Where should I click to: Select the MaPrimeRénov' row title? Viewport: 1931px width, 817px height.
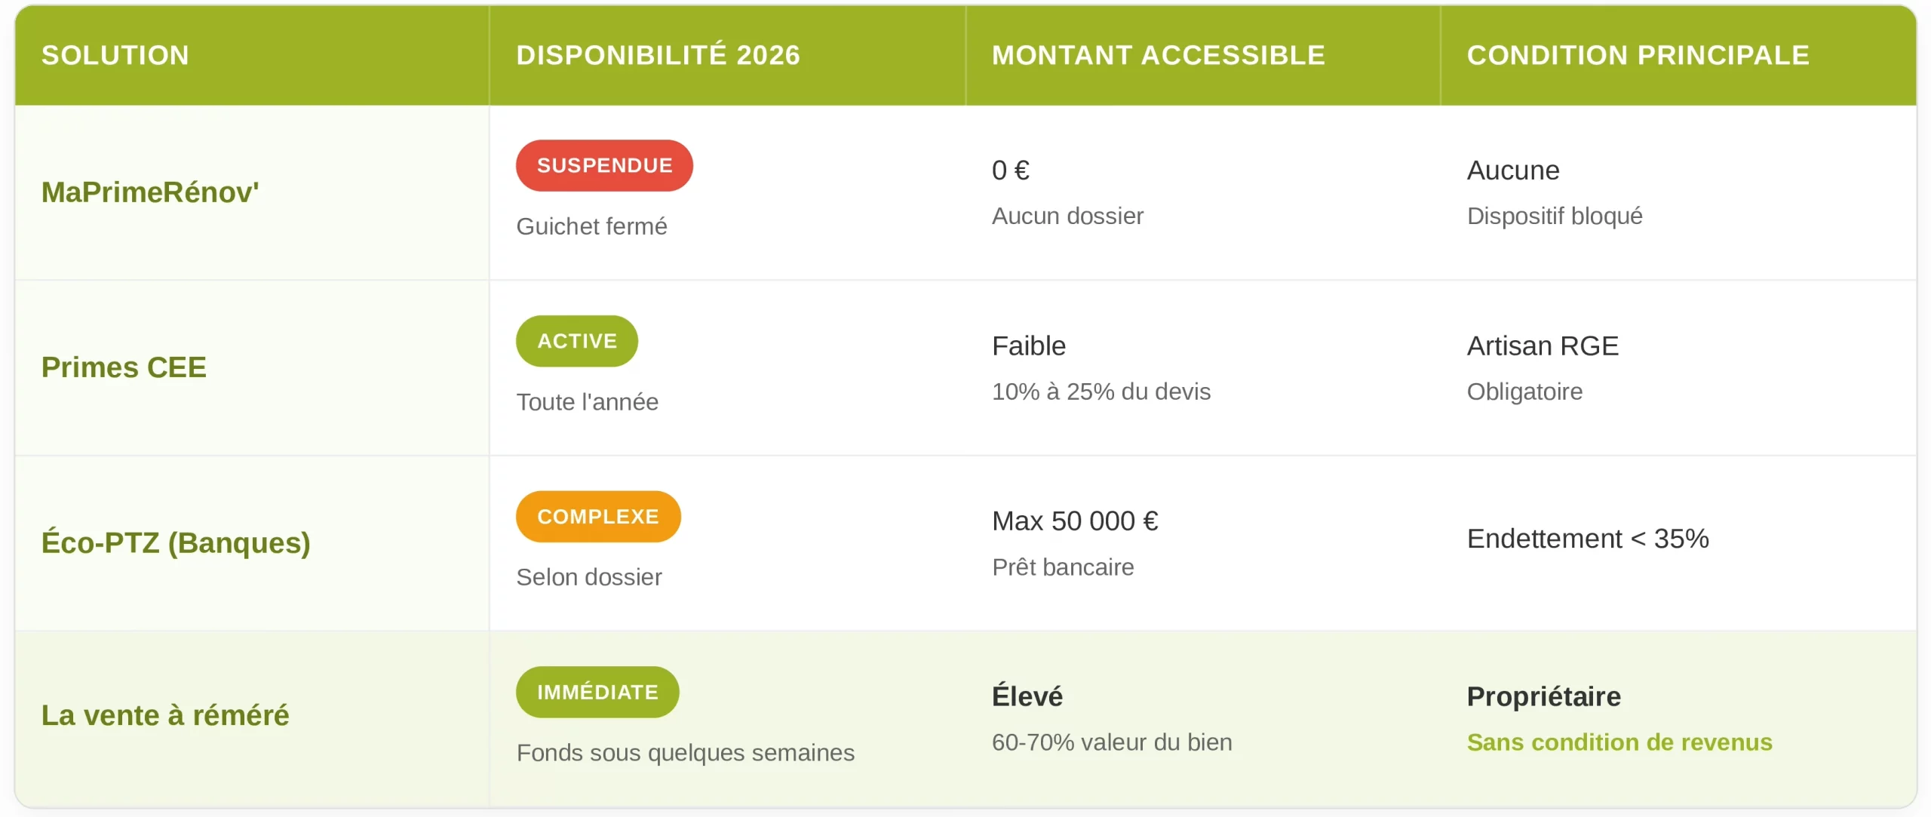(150, 192)
